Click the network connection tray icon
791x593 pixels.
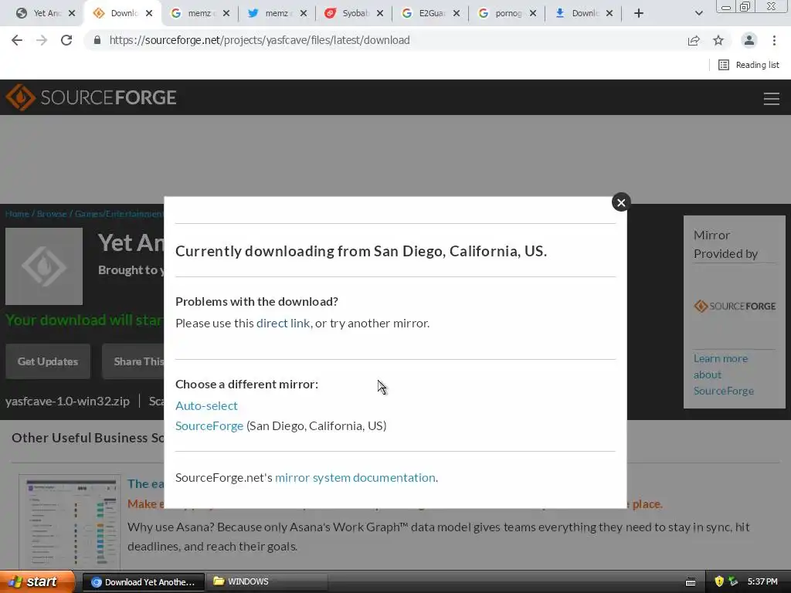pyautogui.click(x=733, y=581)
